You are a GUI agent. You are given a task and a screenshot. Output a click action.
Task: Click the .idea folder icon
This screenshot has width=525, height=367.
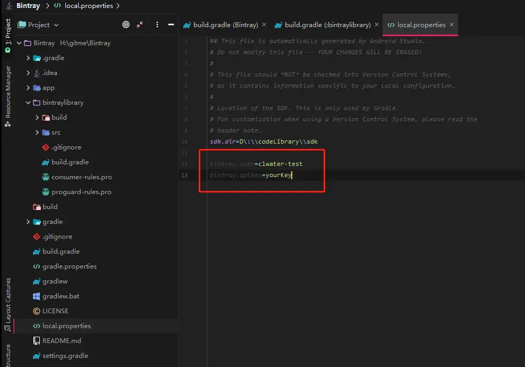[x=37, y=73]
